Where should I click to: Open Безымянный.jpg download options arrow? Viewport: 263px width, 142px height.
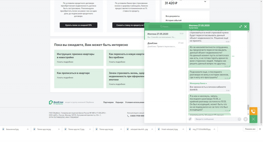pyautogui.click(x=28, y=129)
